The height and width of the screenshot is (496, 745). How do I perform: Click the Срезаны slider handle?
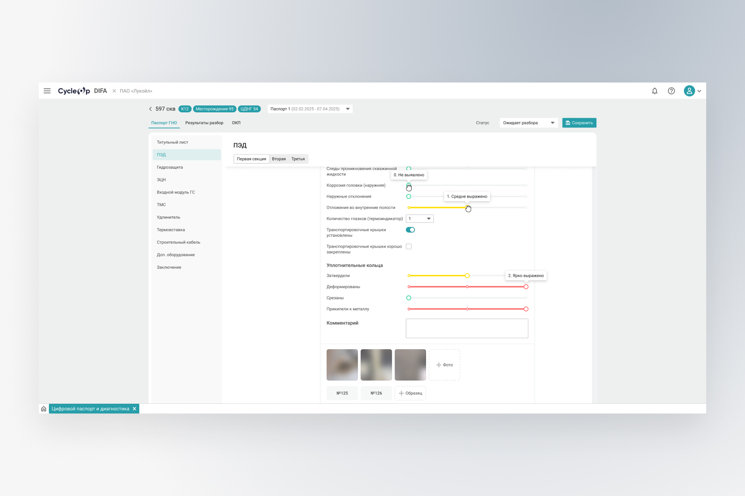409,298
